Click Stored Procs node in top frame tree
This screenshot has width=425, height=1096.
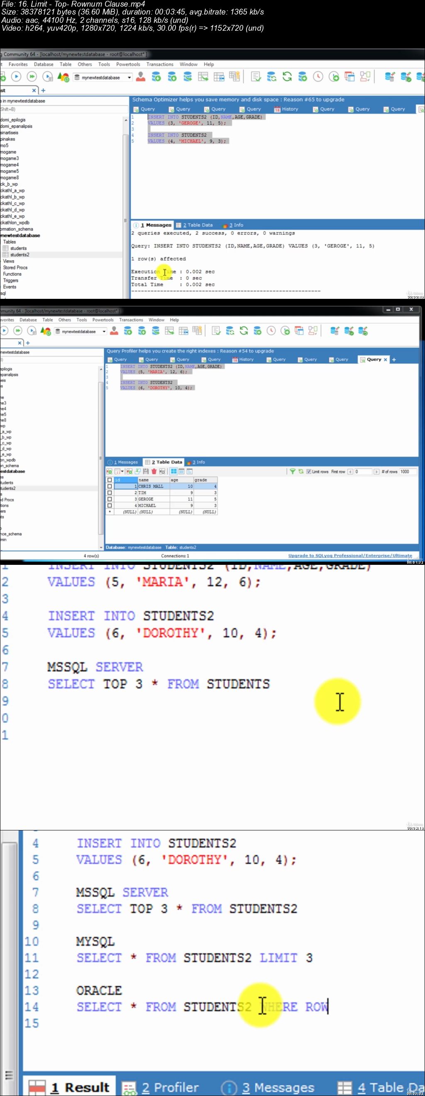(x=15, y=267)
